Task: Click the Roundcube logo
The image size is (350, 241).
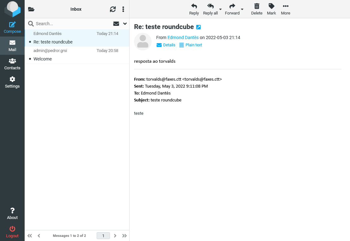Action: coord(12,9)
